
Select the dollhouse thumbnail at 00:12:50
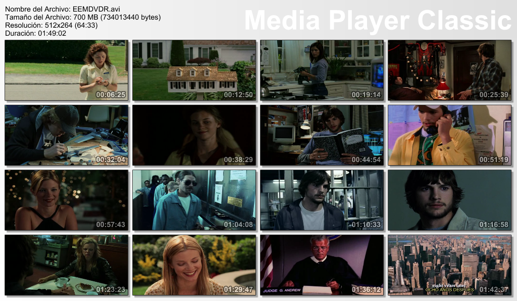194,70
